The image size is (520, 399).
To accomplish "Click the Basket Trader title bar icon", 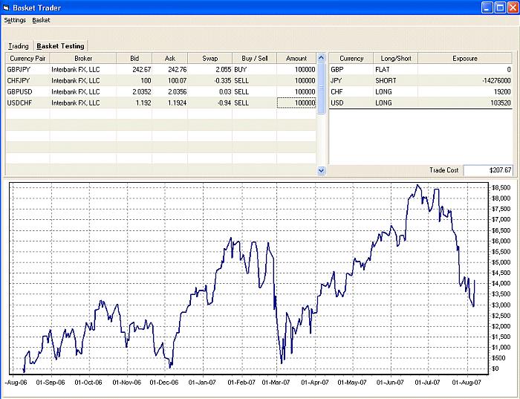I will pos(6,7).
